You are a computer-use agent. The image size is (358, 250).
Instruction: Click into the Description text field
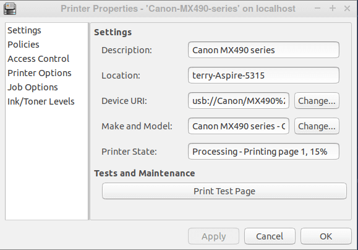tap(263, 50)
